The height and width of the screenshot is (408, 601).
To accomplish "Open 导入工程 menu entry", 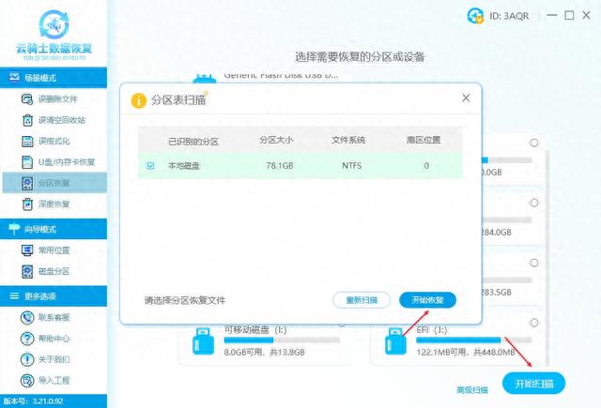I will tap(54, 381).
